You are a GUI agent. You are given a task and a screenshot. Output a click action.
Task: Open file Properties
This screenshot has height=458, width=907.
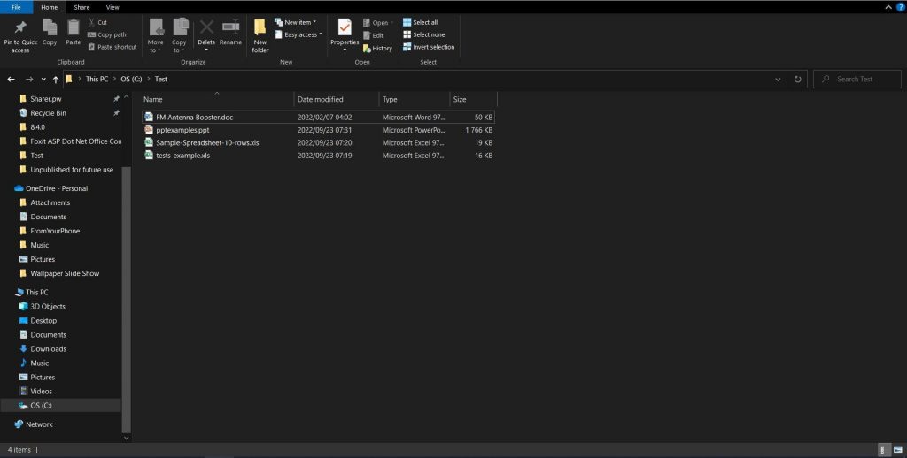[x=345, y=35]
